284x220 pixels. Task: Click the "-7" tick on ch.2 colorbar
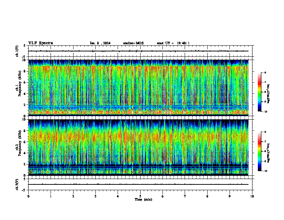(x=265, y=141)
